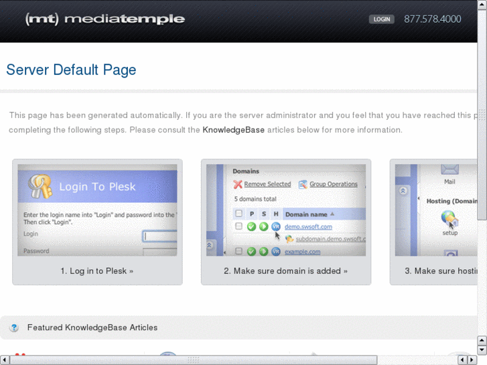487x365 pixels.
Task: Open the Domains list screenshot thumbnail
Action: (x=286, y=210)
